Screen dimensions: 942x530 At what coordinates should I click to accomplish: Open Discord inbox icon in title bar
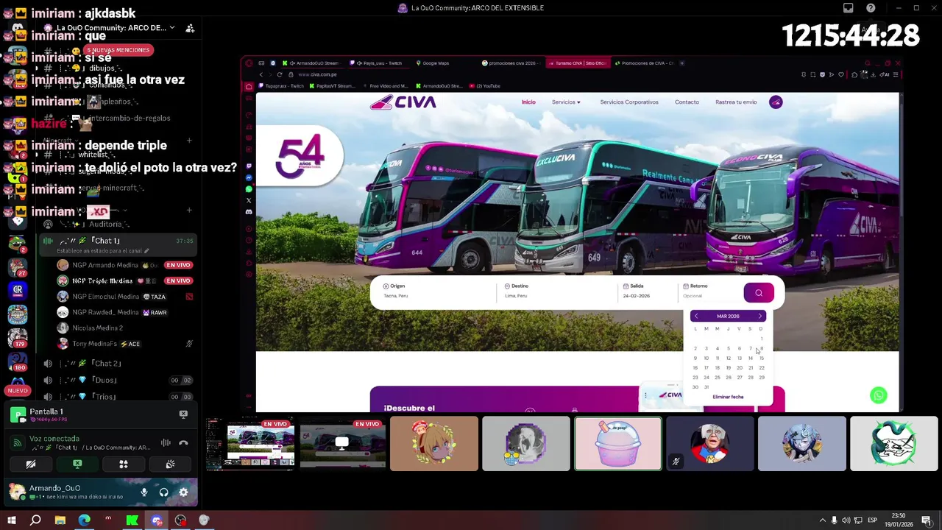849,8
